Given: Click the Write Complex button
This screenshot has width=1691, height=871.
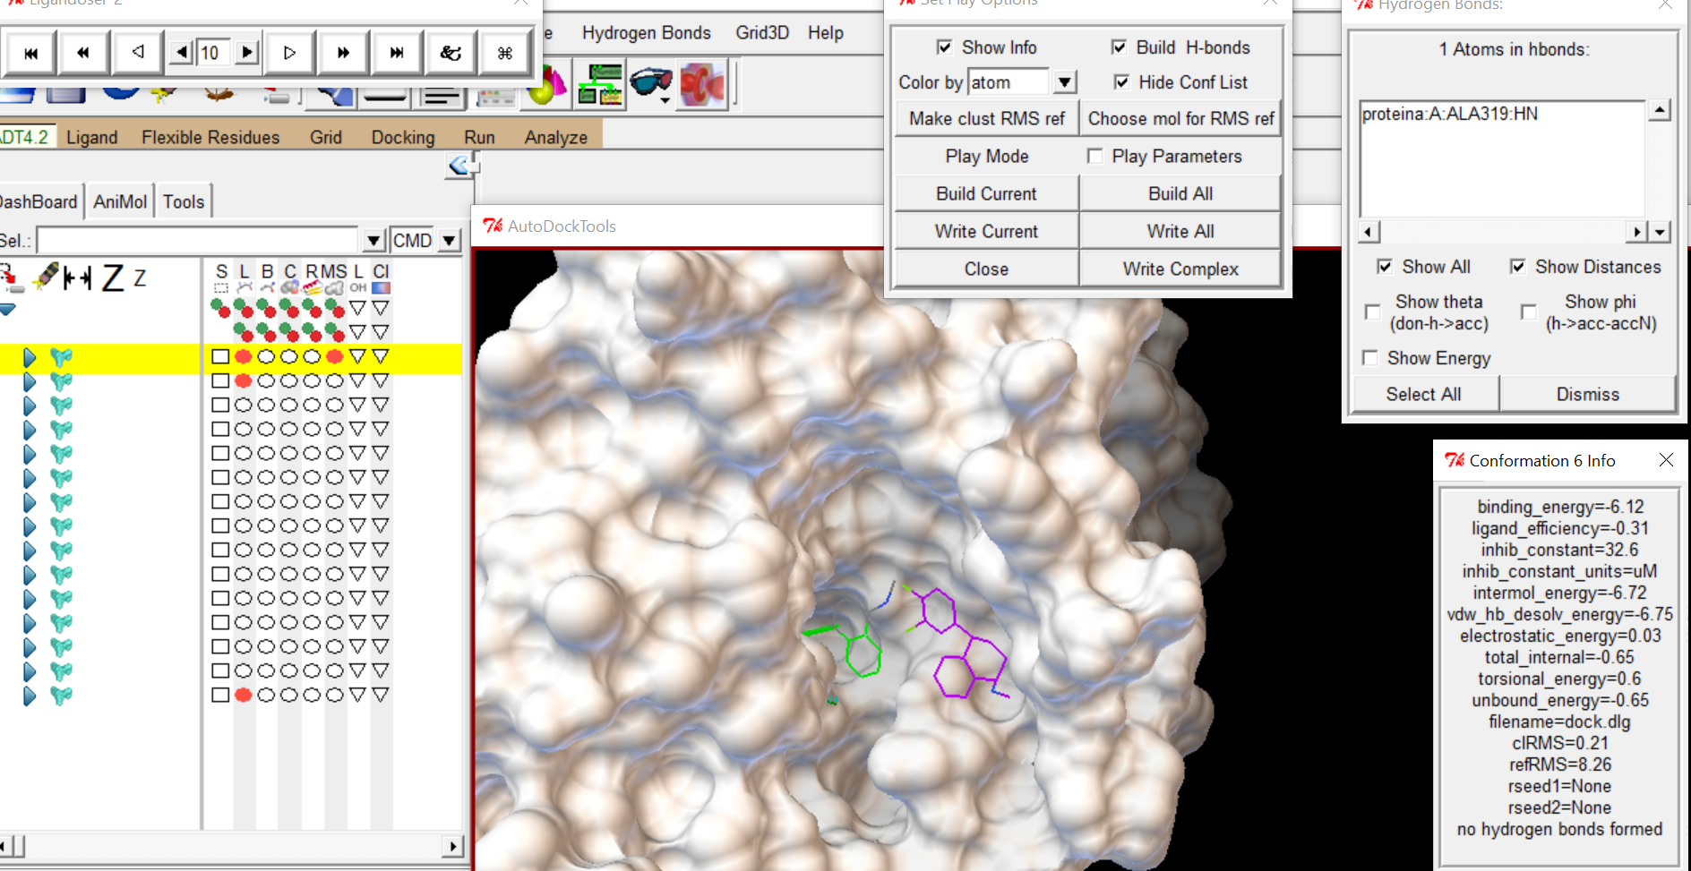Looking at the screenshot, I should coord(1180,269).
